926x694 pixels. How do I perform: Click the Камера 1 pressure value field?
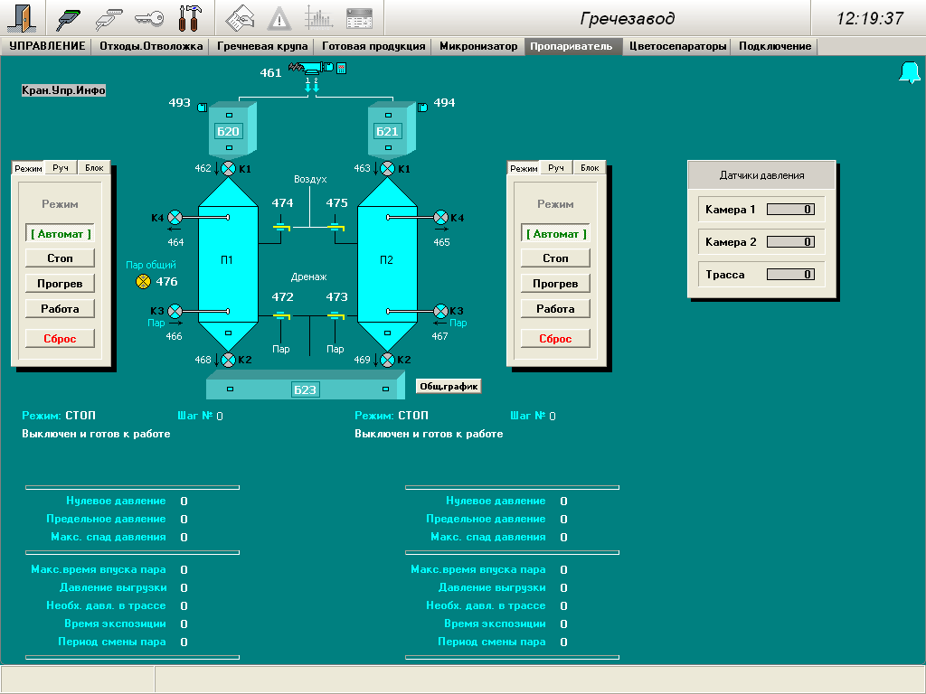point(791,210)
